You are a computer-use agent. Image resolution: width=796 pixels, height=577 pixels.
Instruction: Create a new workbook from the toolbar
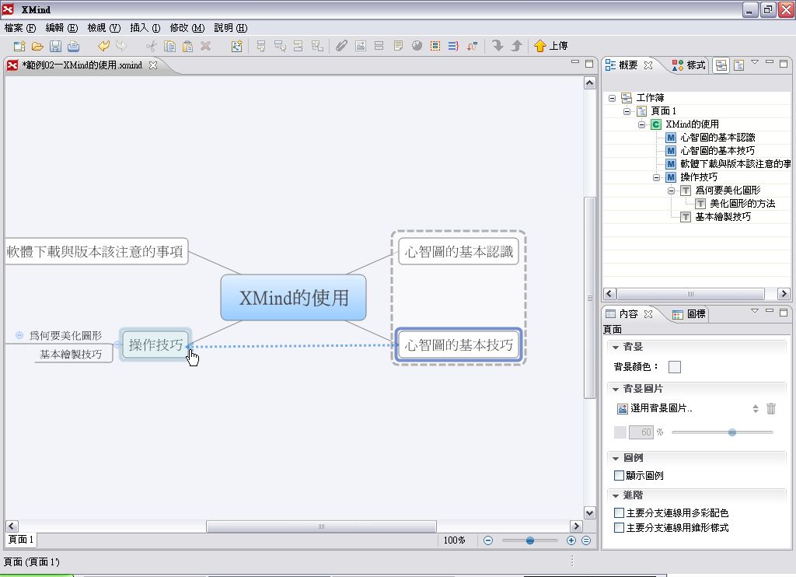click(x=19, y=46)
